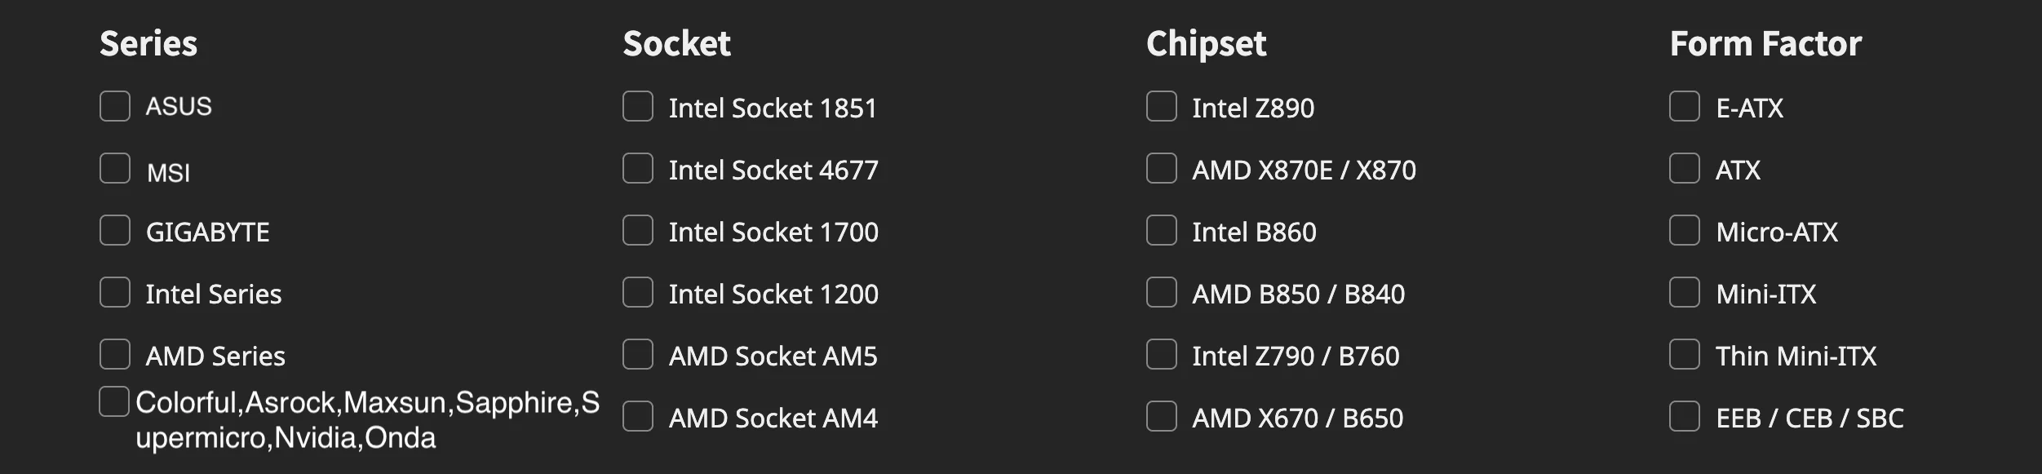Toggle the AMD Series checkbox
The height and width of the screenshot is (474, 2042).
pos(115,355)
